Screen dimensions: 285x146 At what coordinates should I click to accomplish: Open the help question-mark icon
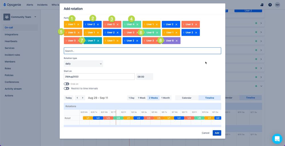(270, 5)
